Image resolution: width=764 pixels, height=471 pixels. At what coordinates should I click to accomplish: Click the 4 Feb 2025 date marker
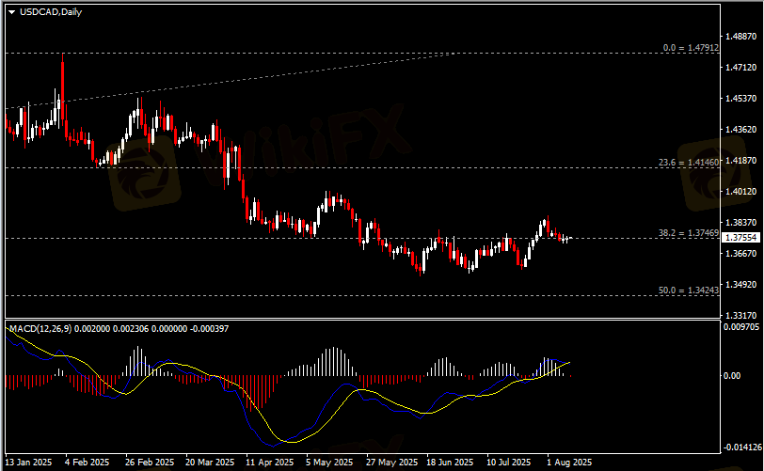click(87, 462)
